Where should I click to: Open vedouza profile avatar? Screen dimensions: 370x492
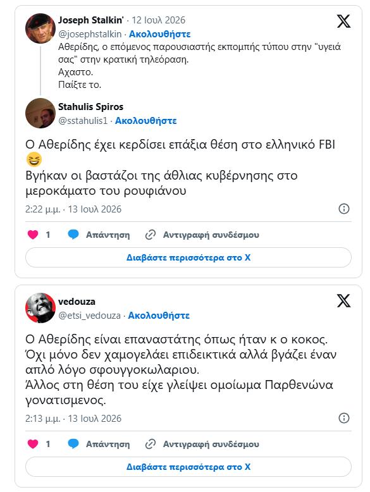coord(40,308)
